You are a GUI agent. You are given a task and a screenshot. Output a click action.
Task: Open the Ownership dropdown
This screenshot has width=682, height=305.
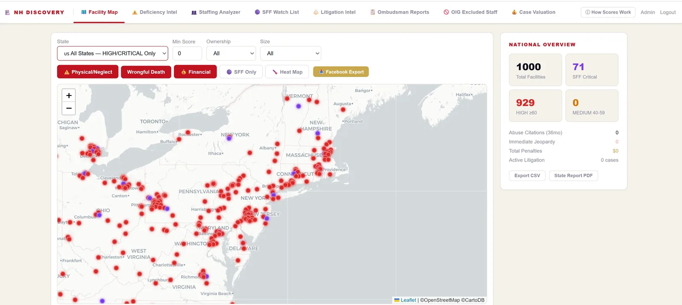click(231, 54)
